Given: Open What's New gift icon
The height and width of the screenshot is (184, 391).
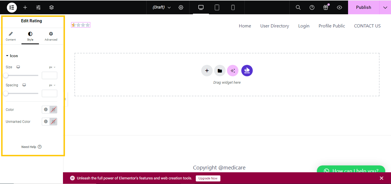Looking at the screenshot, I should point(326,7).
